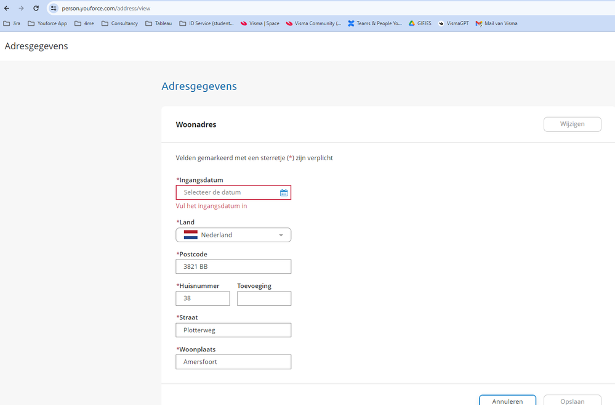Click the blue Adresgegevens heading
Image resolution: width=615 pixels, height=405 pixels.
click(199, 86)
